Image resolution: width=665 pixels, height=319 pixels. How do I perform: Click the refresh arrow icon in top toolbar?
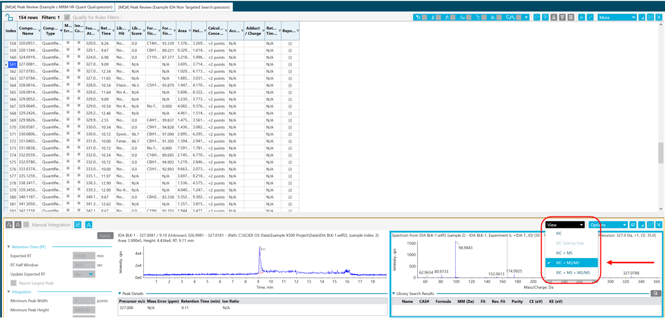pyautogui.click(x=536, y=17)
